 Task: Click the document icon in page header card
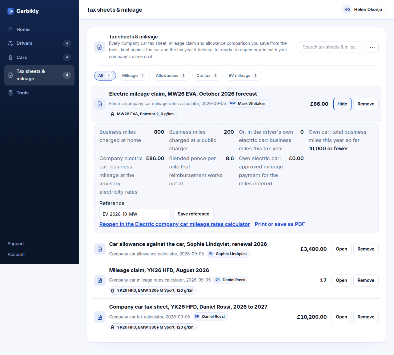click(99, 47)
